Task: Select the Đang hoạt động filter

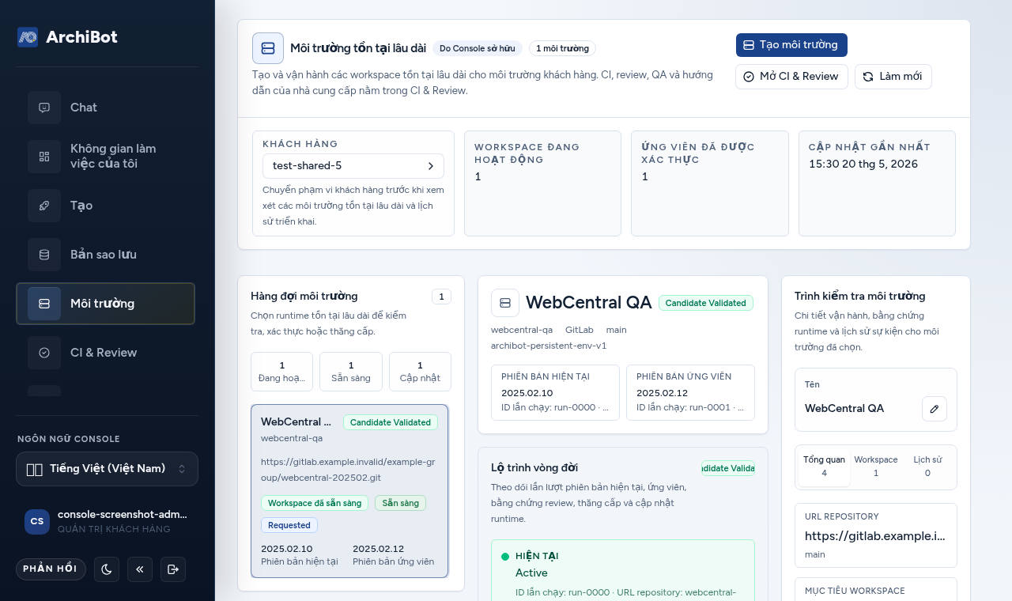Action: 281,372
